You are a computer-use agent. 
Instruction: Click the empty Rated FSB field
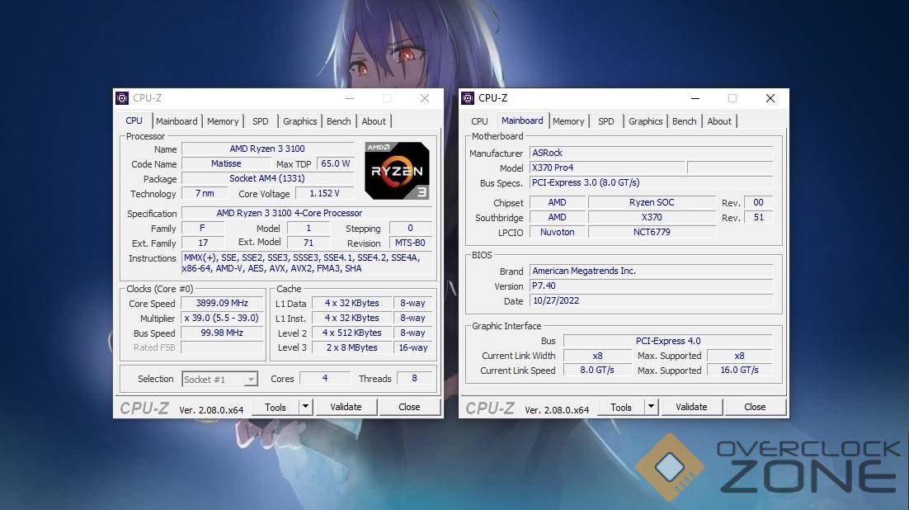coord(222,347)
